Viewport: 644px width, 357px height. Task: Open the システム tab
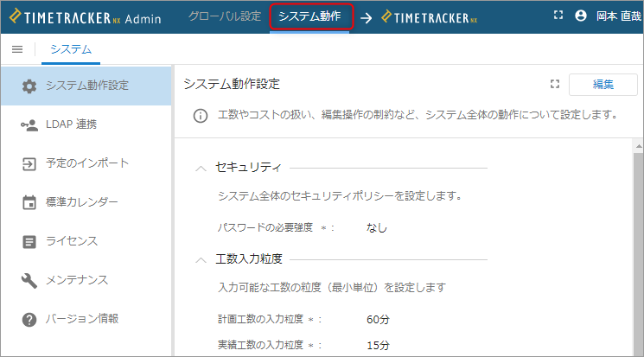(71, 49)
